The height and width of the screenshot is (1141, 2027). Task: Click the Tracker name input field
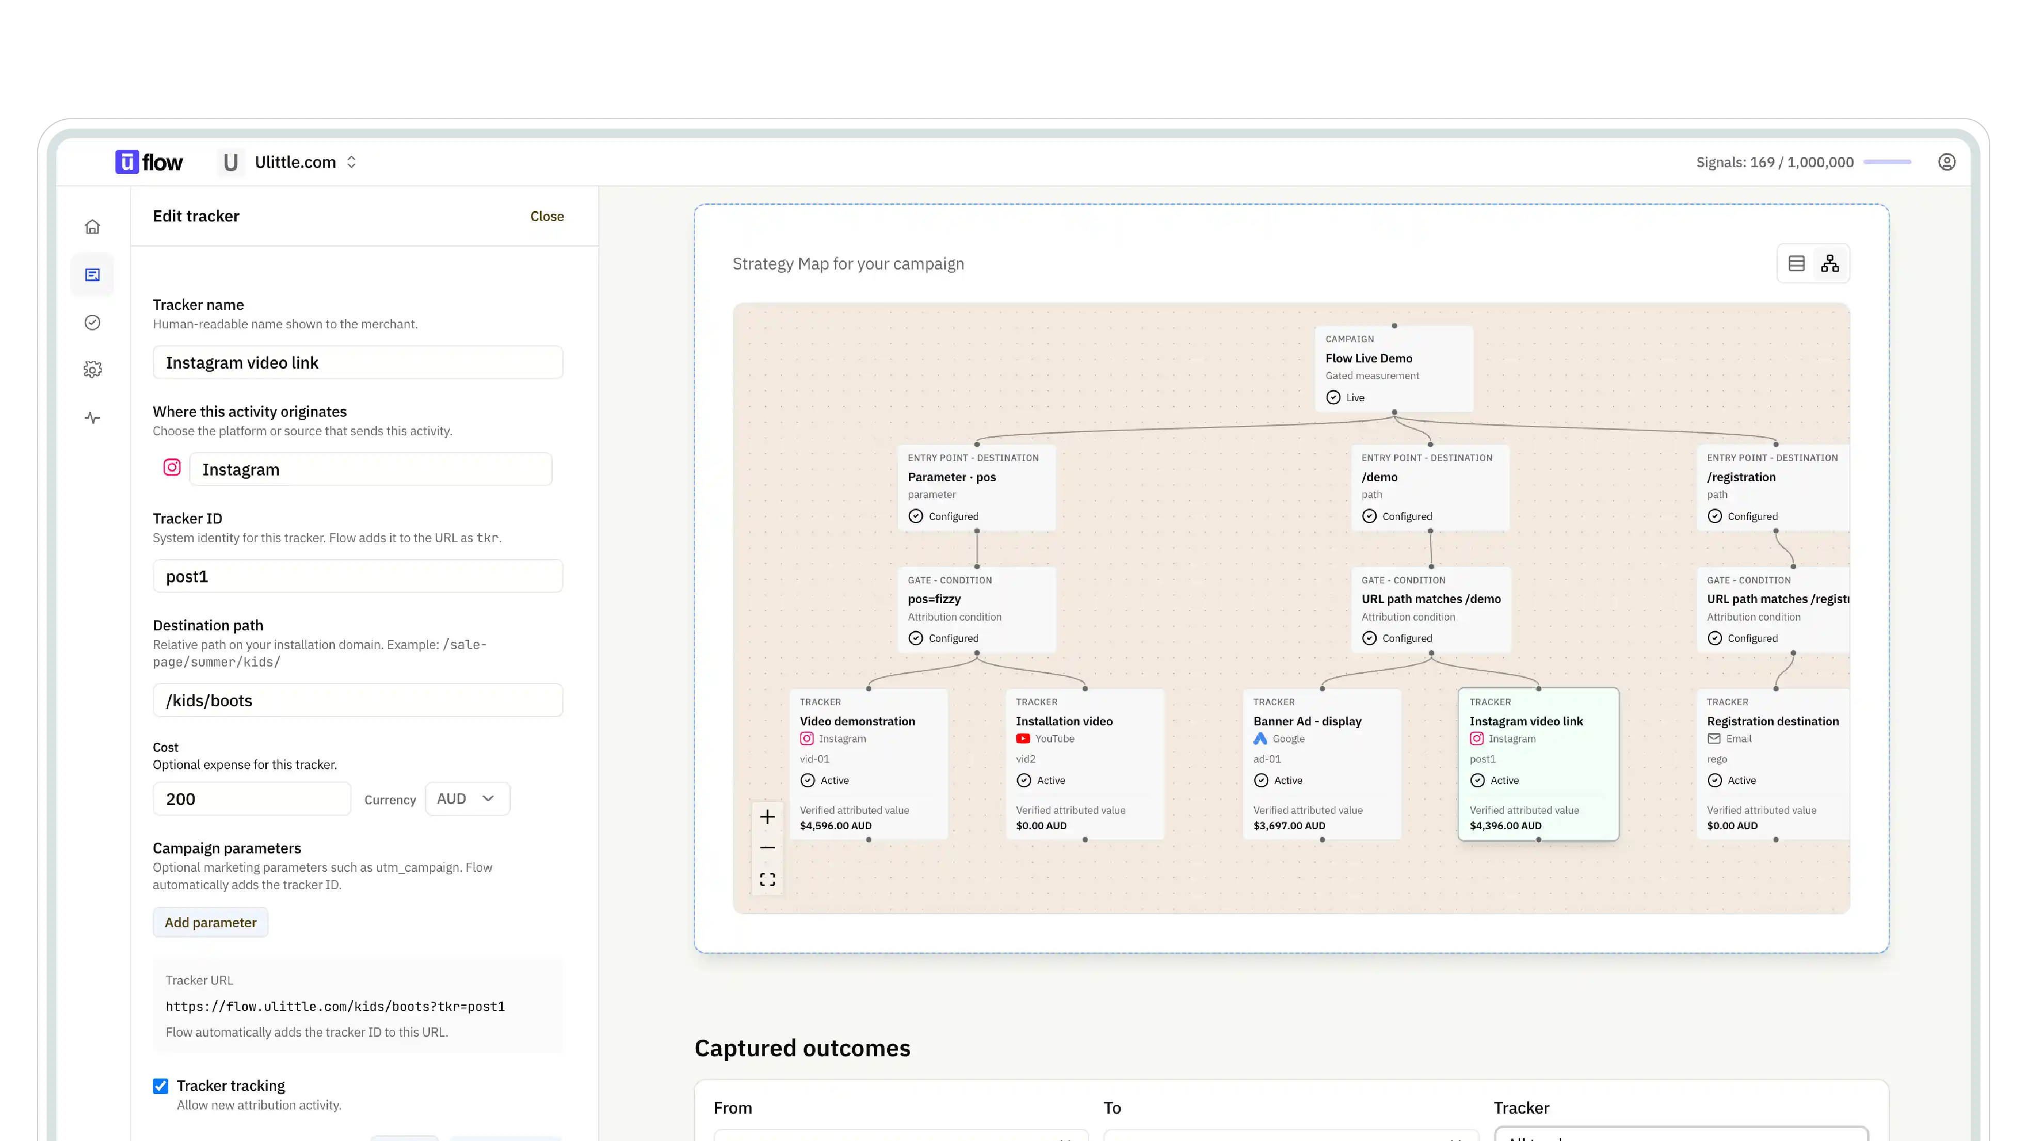point(358,363)
